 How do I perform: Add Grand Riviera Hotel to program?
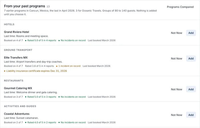coord(191,33)
